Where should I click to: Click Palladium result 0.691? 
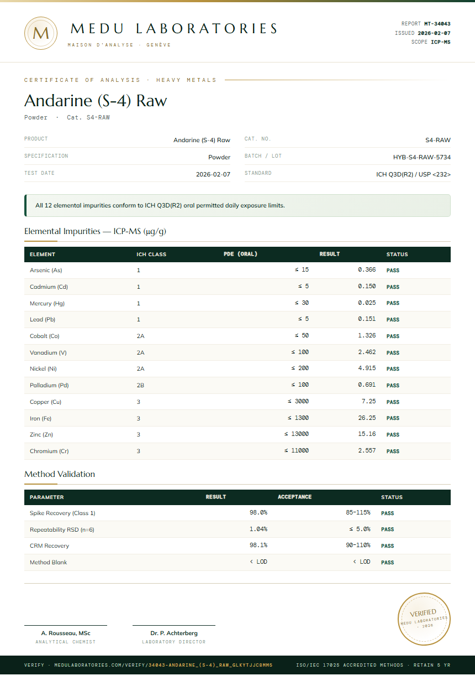coord(367,385)
